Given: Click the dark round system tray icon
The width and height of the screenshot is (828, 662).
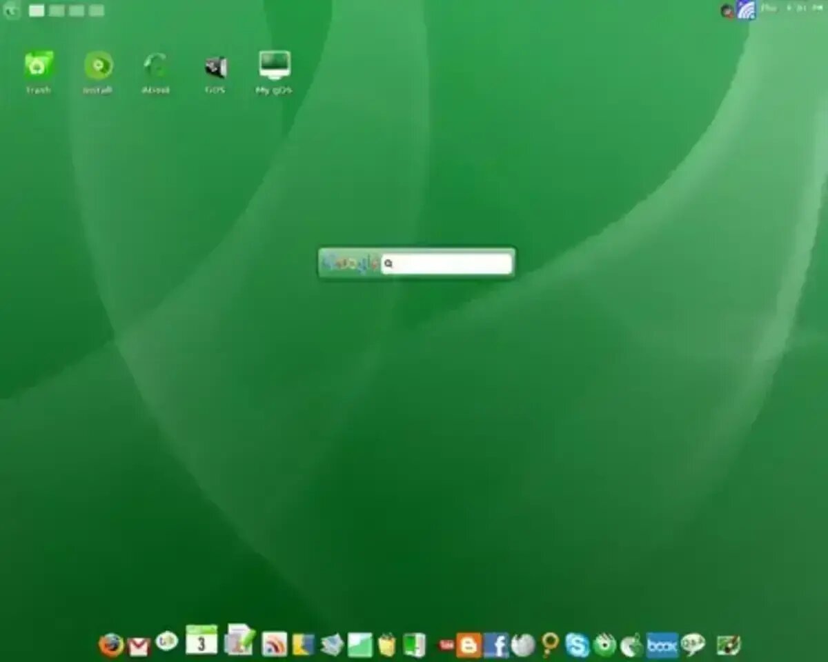Looking at the screenshot, I should 727,10.
